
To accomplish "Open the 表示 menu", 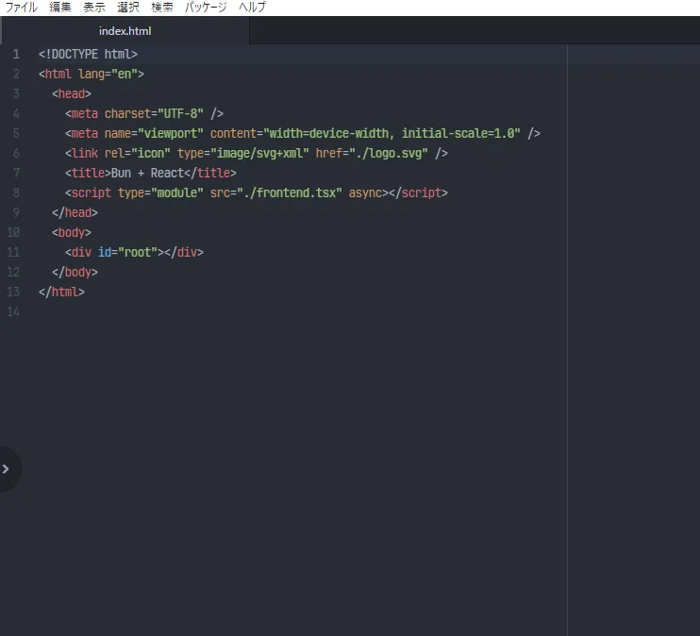I will 94,8.
